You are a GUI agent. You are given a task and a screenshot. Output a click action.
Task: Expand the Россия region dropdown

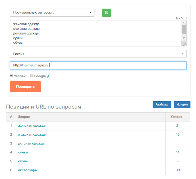click(x=98, y=54)
